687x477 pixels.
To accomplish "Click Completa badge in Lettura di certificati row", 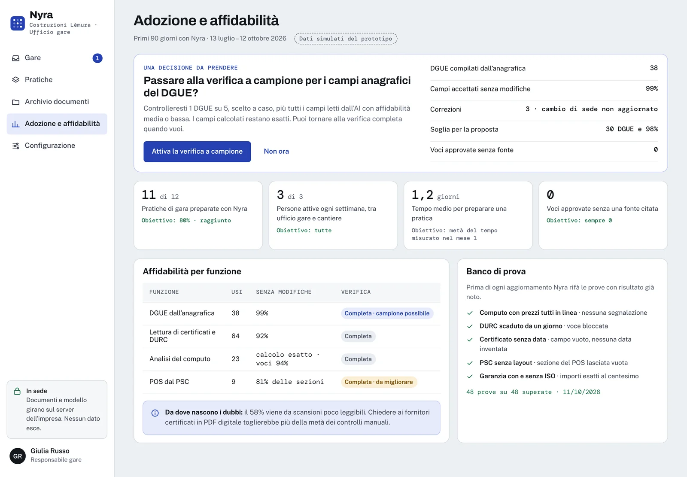I will pyautogui.click(x=358, y=336).
